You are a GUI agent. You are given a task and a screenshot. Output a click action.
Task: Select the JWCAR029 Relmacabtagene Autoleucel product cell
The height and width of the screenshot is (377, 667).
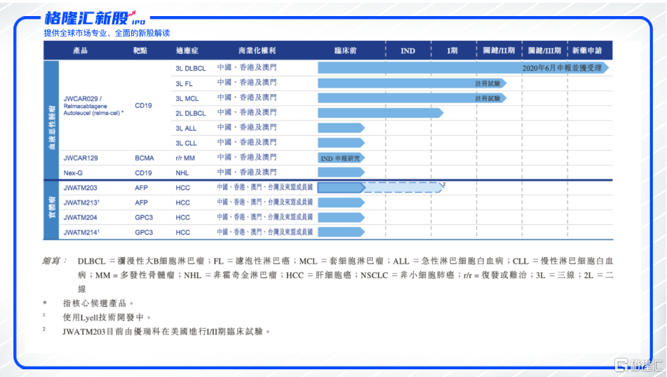coord(93,105)
